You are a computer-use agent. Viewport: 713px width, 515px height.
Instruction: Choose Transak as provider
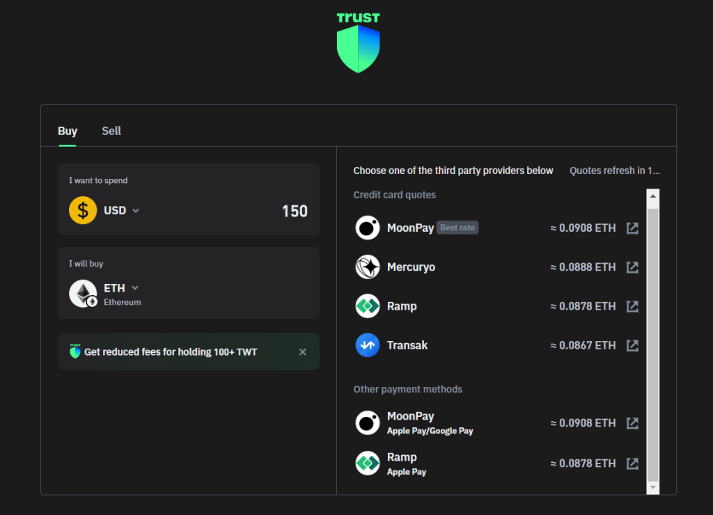497,345
